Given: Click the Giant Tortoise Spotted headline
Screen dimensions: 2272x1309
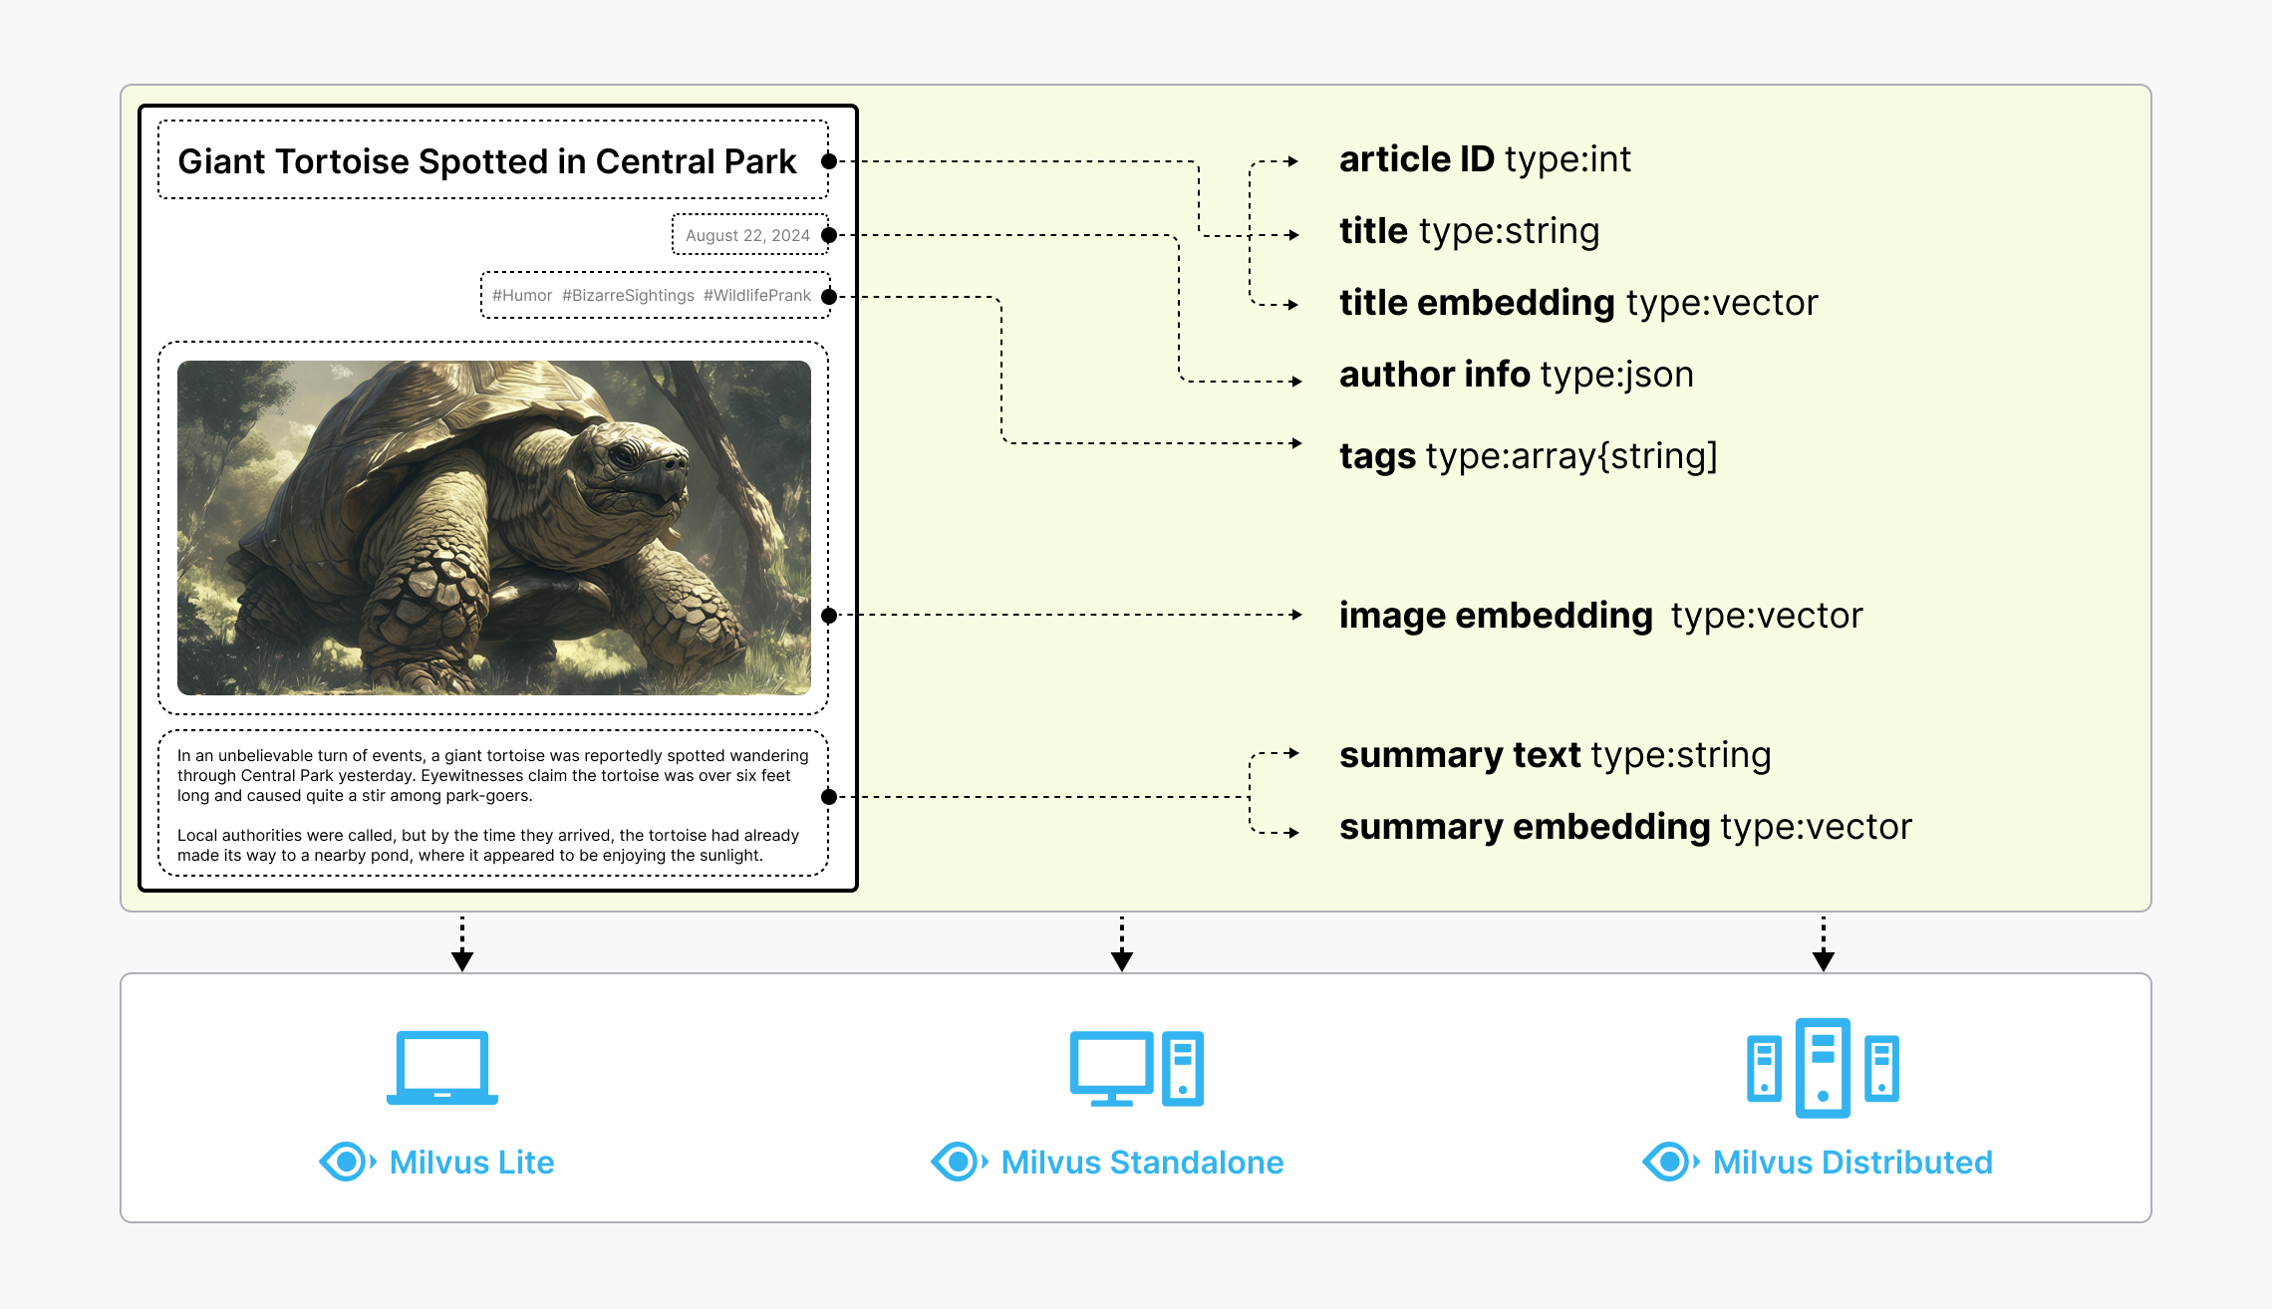Looking at the screenshot, I should (x=486, y=161).
